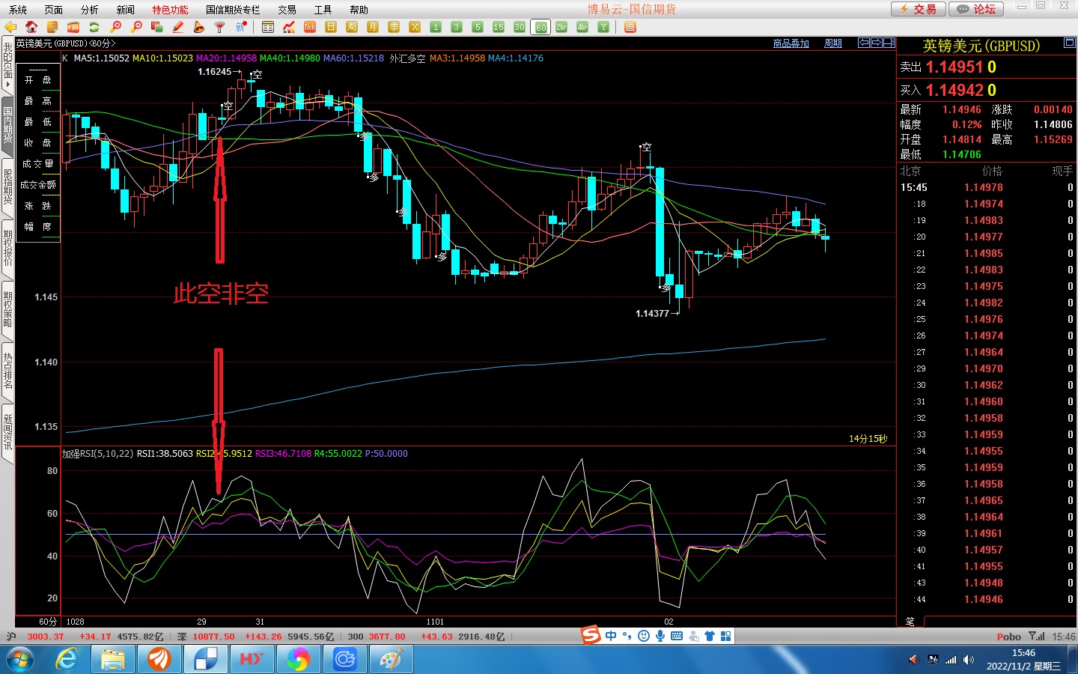Select the Y period button
1078x674 pixels.
[603, 27]
